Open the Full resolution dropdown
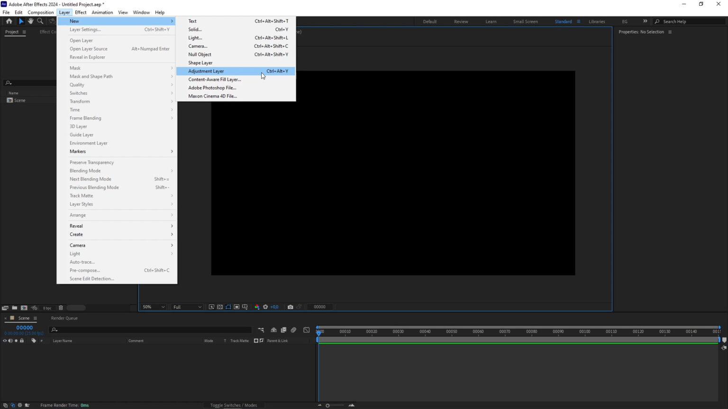This screenshot has height=409, width=728. (x=186, y=307)
